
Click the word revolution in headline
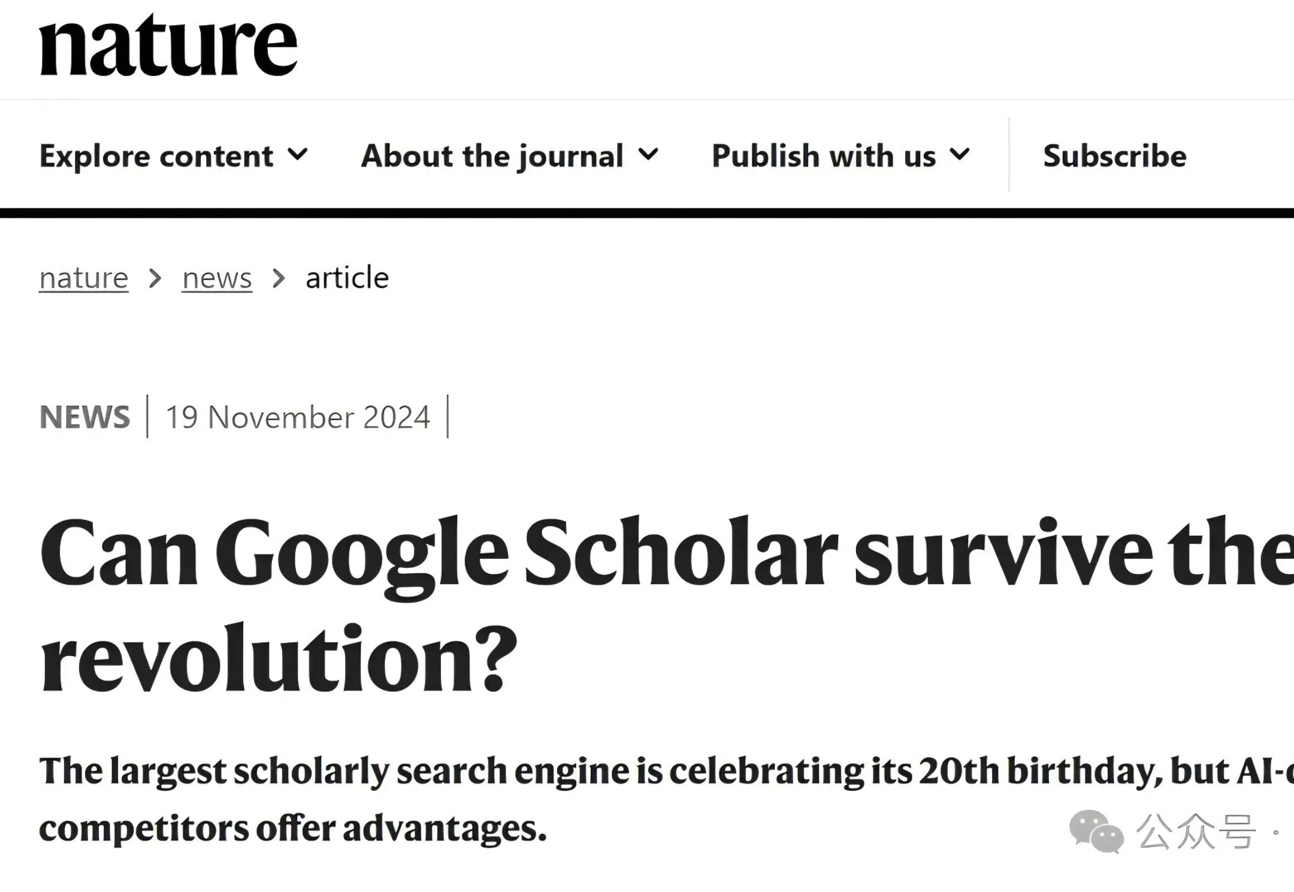(x=279, y=659)
